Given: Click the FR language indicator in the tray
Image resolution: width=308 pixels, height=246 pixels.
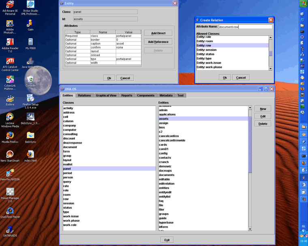Looking at the screenshot, I should [304, 227].
